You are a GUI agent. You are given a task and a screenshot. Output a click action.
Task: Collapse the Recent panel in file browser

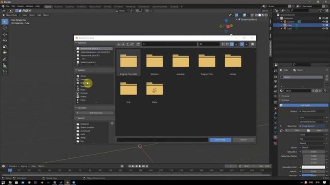tap(76, 118)
